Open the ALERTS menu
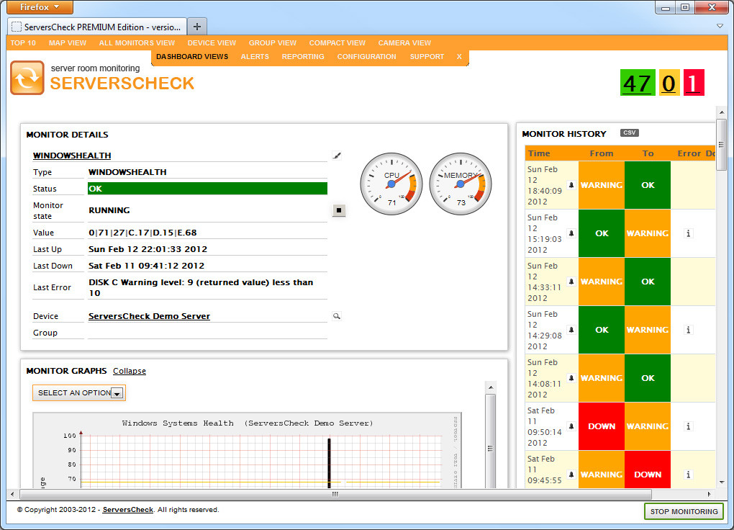Screen dimensions: 734x530 click(x=255, y=57)
